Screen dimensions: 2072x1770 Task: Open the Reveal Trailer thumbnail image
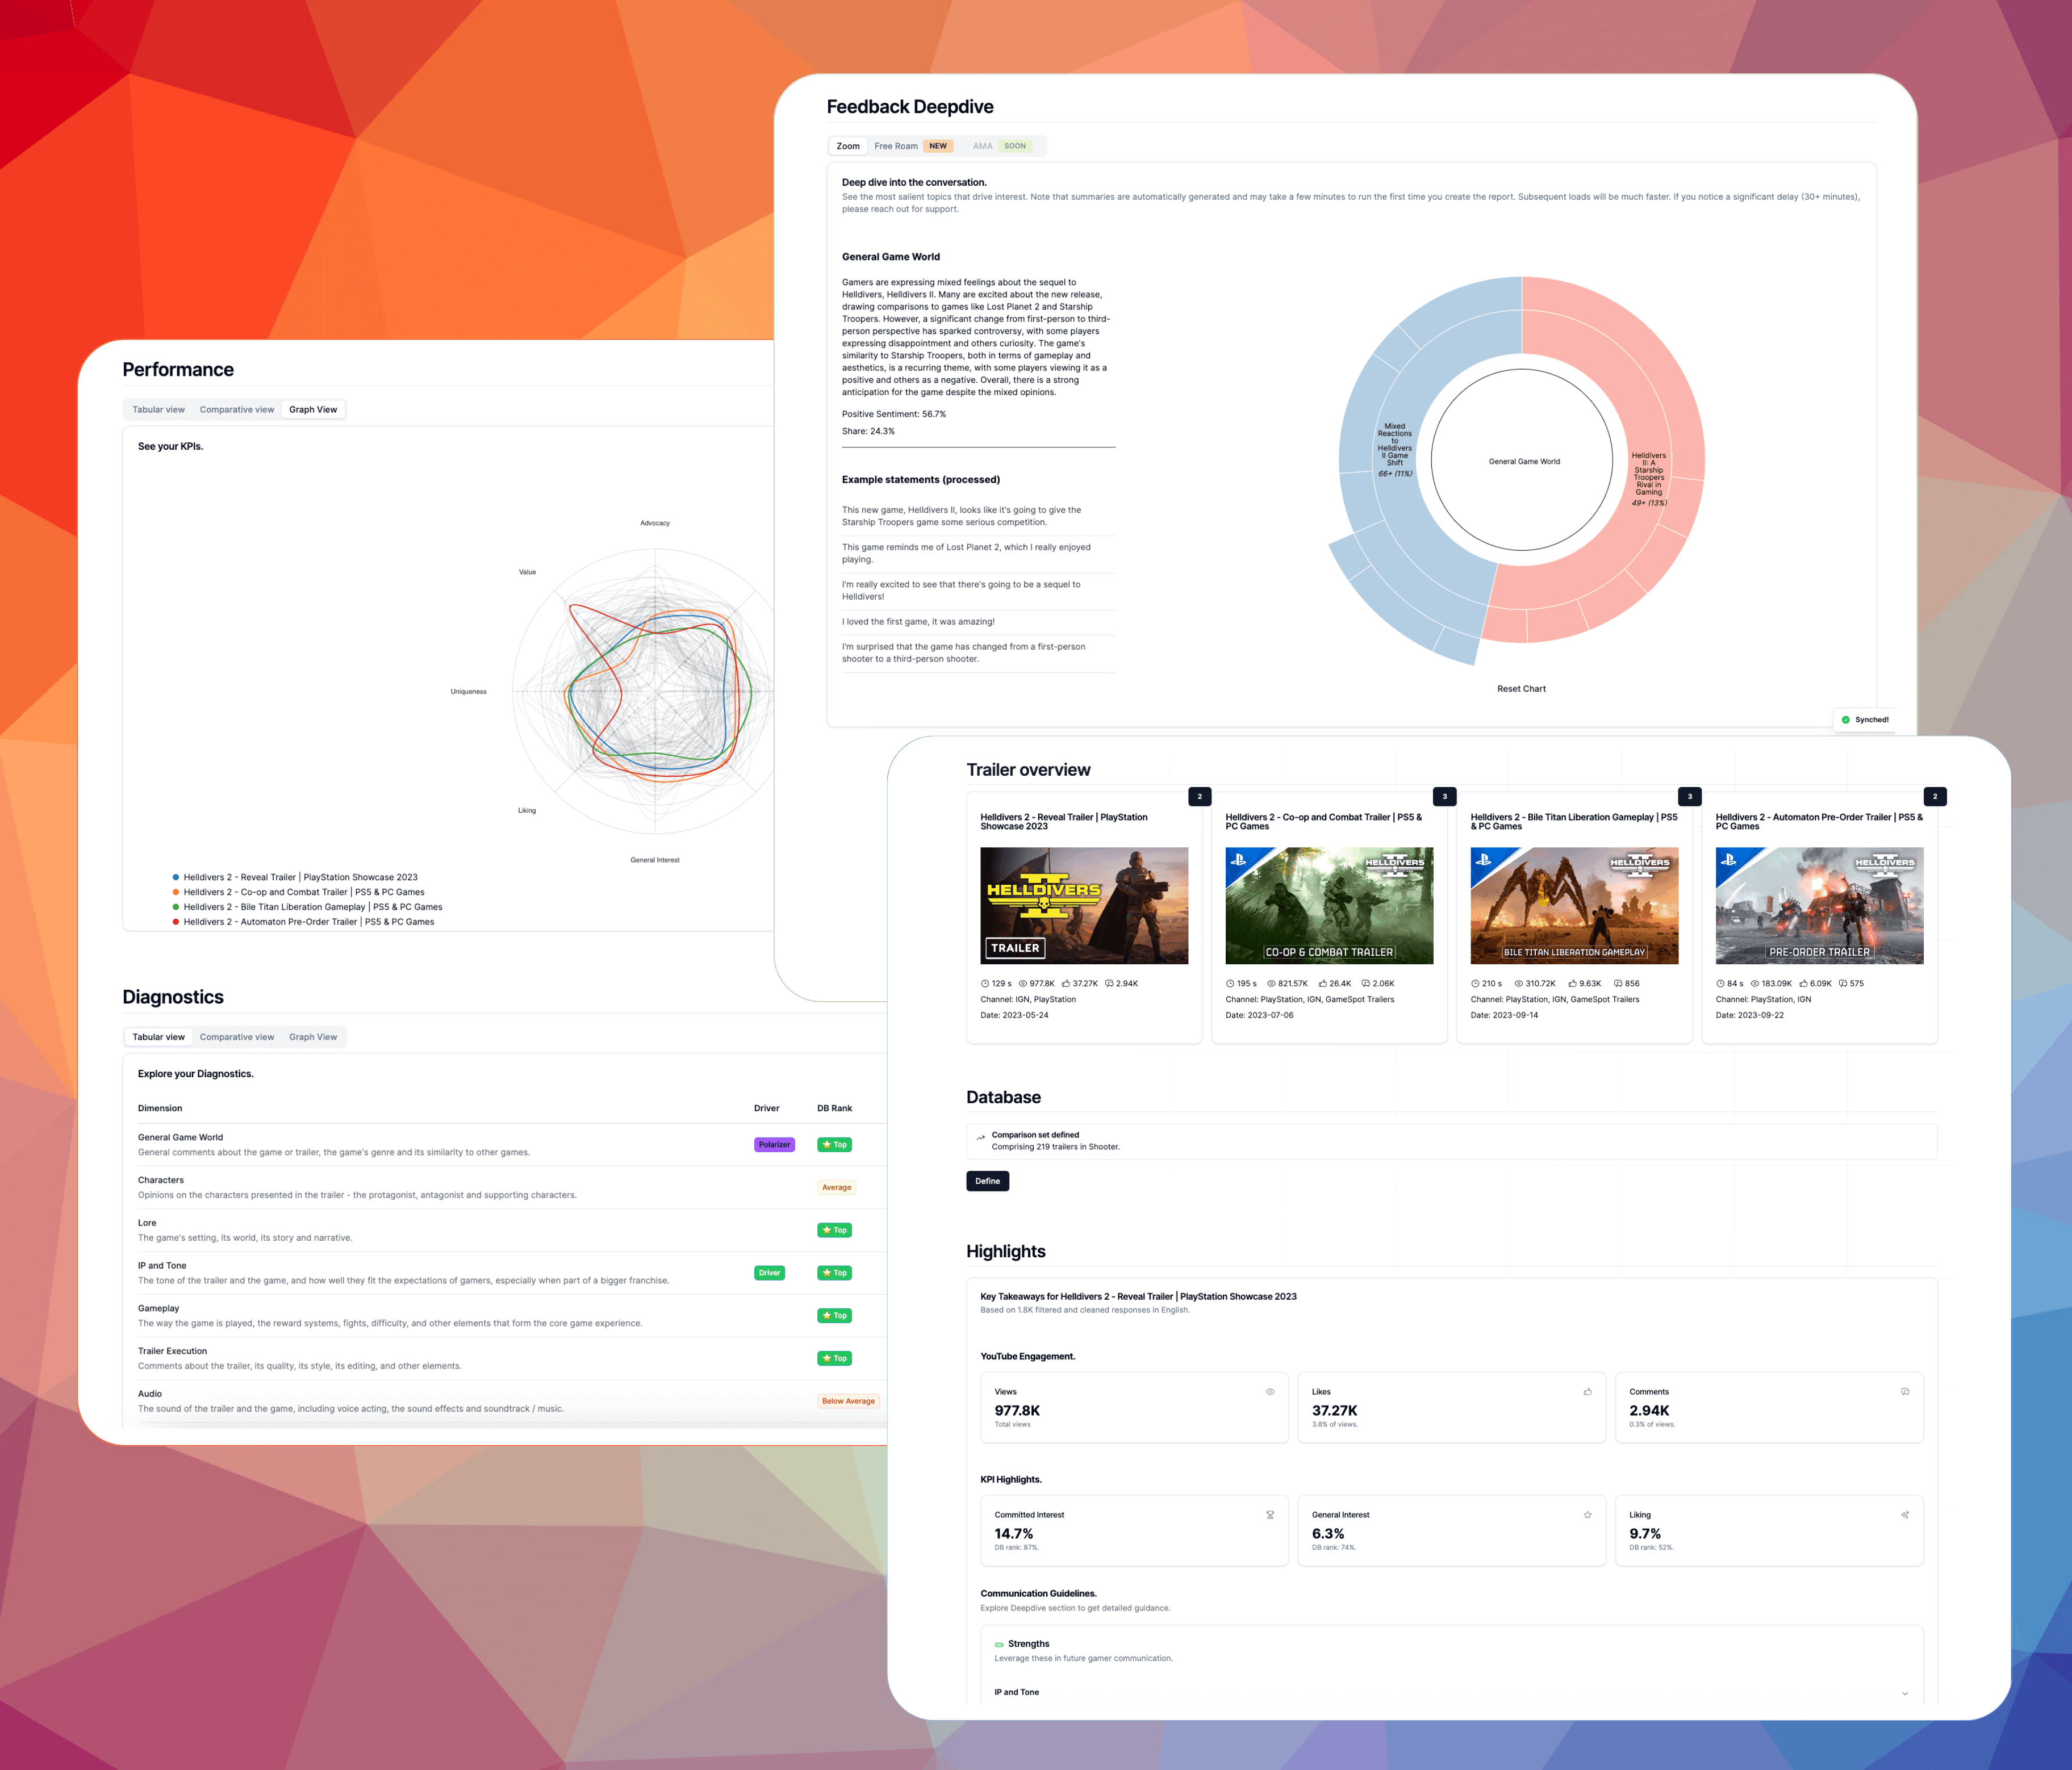pos(1084,906)
